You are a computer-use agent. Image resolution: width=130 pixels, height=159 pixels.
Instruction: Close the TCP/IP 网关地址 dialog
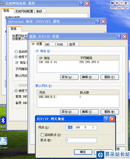112,119
